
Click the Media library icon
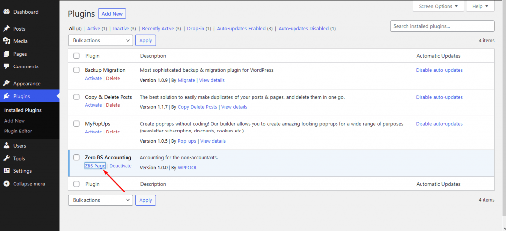(7, 41)
